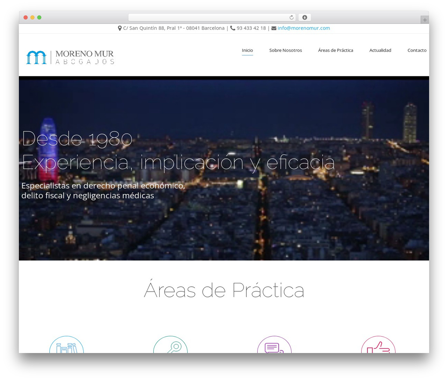Click the Moreno Mur Abogados logo
Screen dimensions: 448x380
[x=70, y=57]
